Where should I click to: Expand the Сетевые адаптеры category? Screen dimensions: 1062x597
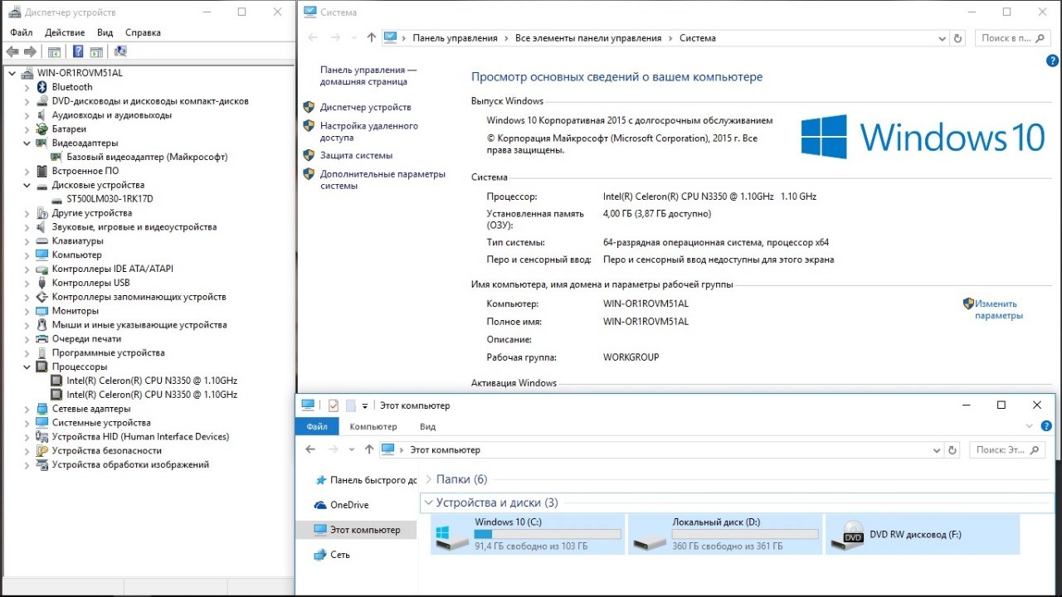coord(27,408)
